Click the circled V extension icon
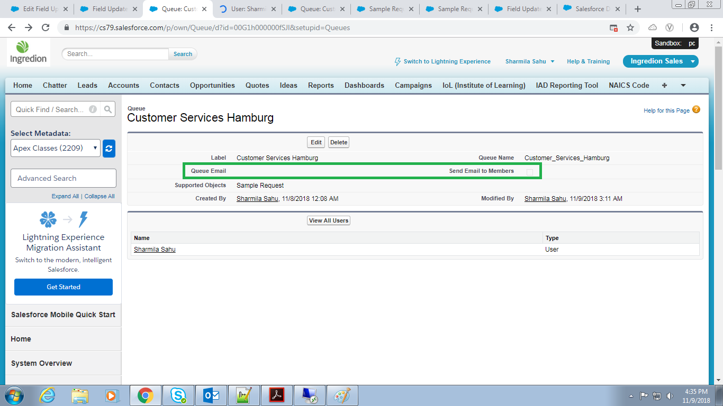 [670, 27]
